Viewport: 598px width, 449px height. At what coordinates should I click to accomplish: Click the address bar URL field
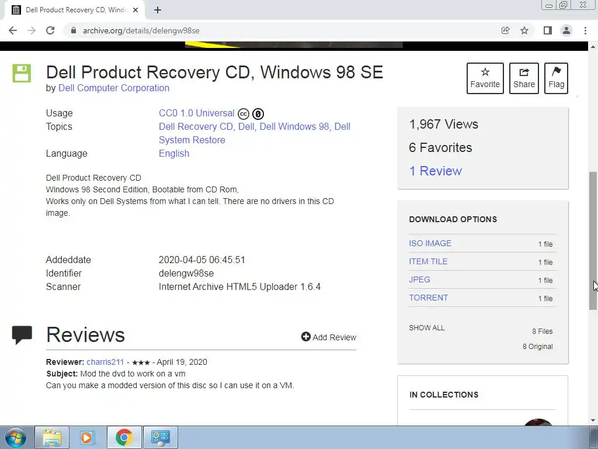click(x=282, y=30)
